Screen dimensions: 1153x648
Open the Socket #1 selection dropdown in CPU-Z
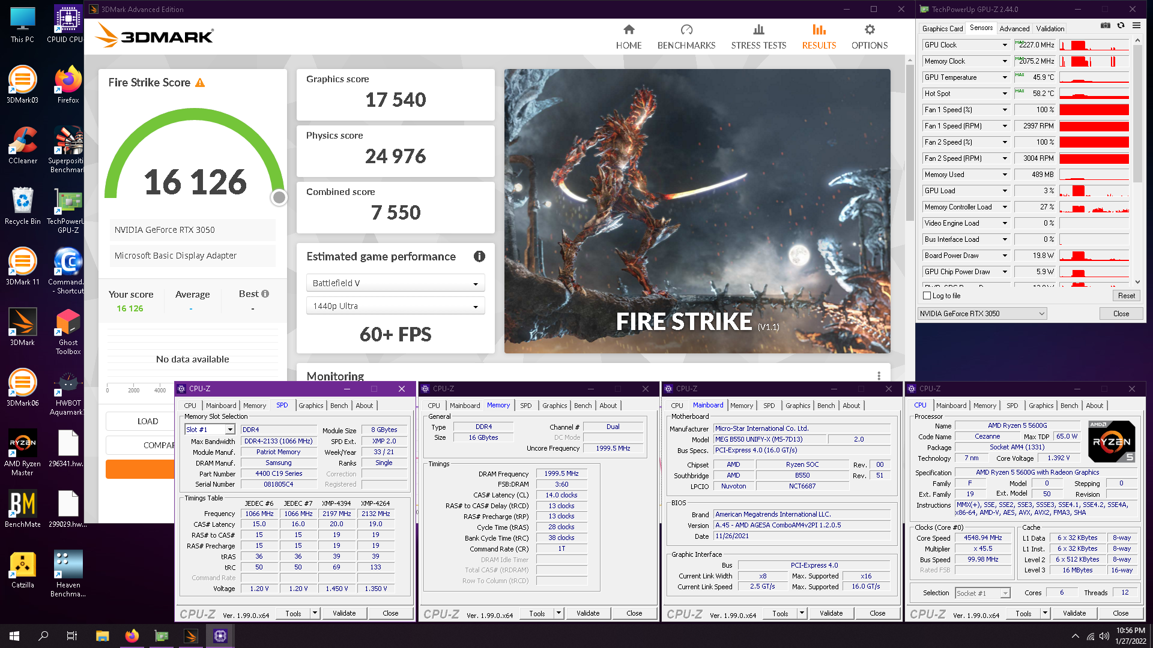click(982, 593)
